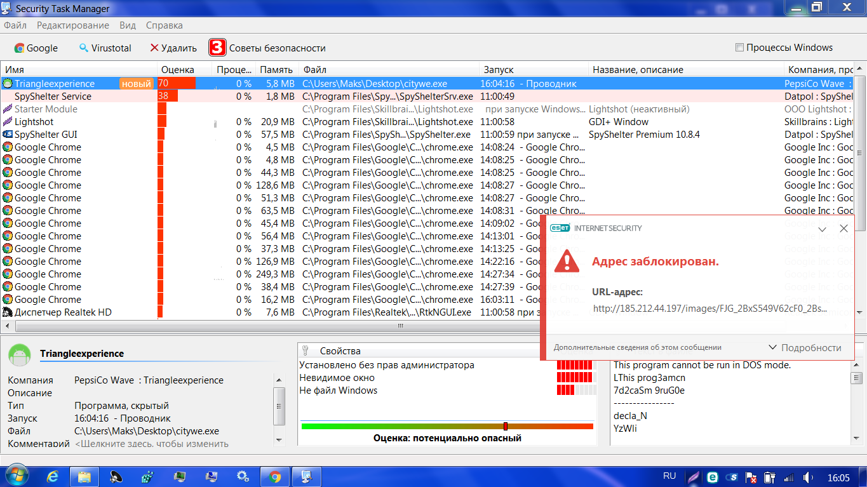Click the ESET tray icon
Image resolution: width=867 pixels, height=487 pixels.
[x=713, y=477]
